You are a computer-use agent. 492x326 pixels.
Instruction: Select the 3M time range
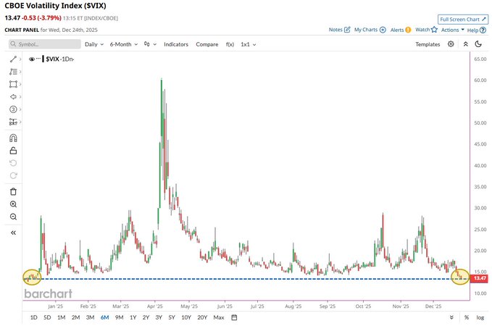pos(90,317)
